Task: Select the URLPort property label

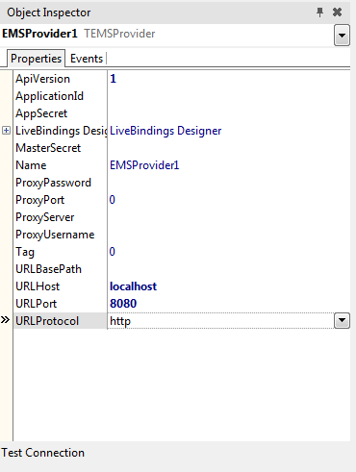Action: tap(37, 304)
